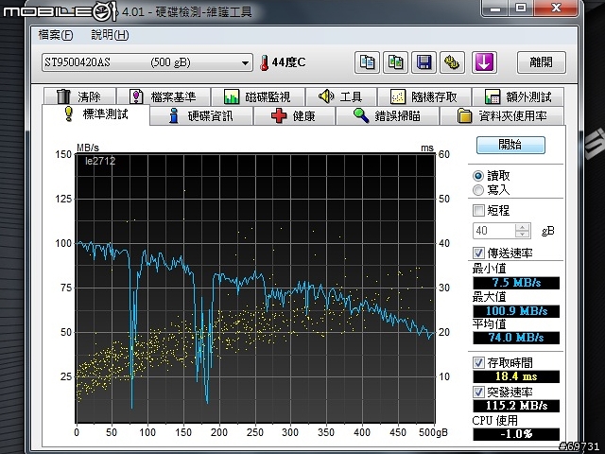Click the maximum value 100.9 MB/s
The width and height of the screenshot is (605, 454).
(x=516, y=311)
